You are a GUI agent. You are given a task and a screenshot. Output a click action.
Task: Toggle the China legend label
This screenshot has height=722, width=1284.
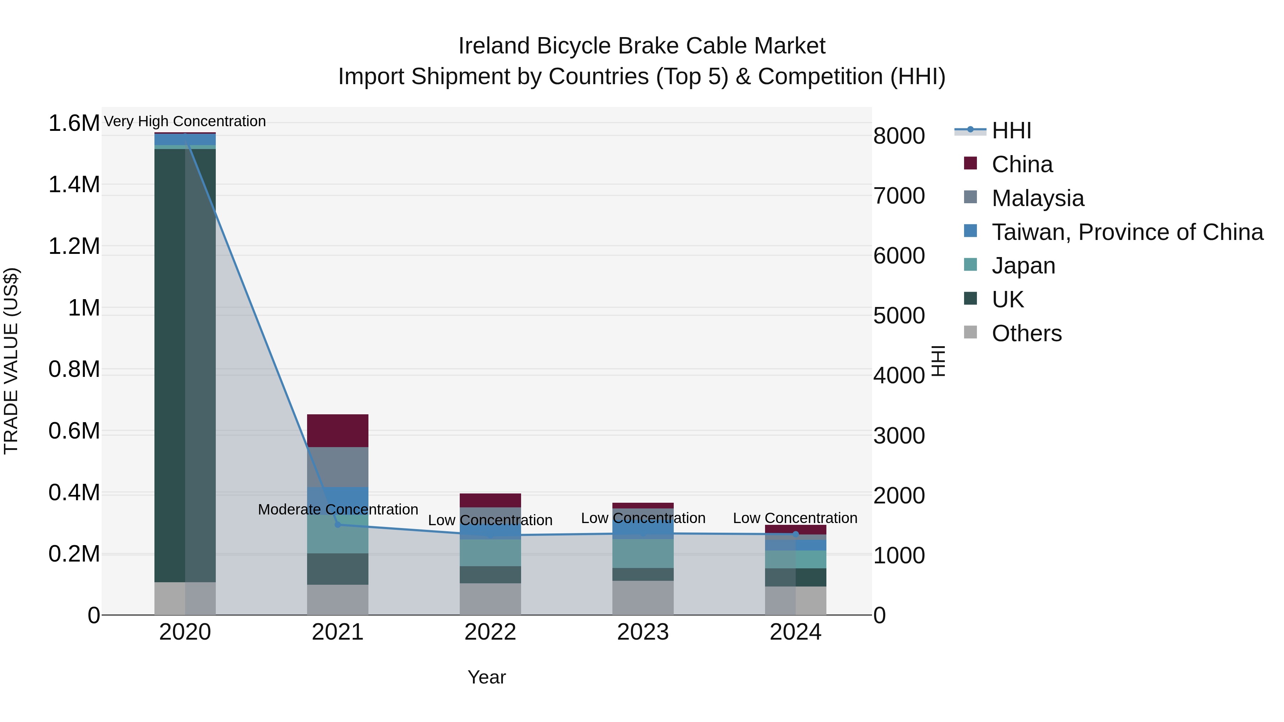(x=1022, y=164)
